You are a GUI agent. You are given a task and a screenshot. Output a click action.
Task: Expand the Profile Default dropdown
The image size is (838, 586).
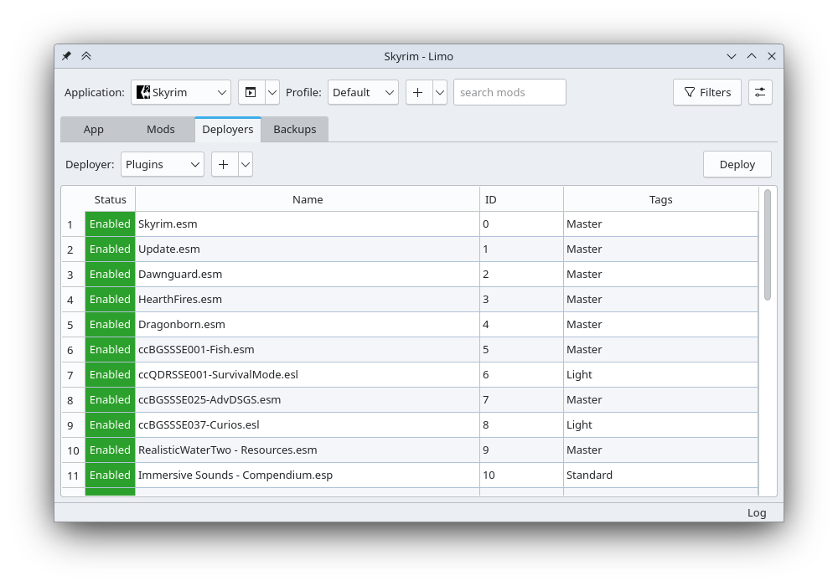[x=364, y=92]
